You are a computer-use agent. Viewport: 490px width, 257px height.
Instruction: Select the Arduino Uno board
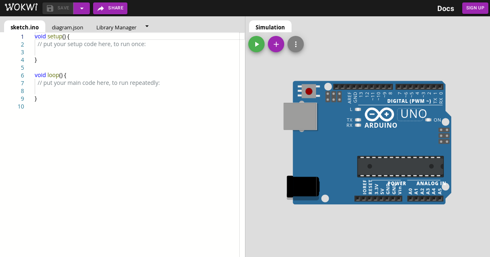coord(367,143)
